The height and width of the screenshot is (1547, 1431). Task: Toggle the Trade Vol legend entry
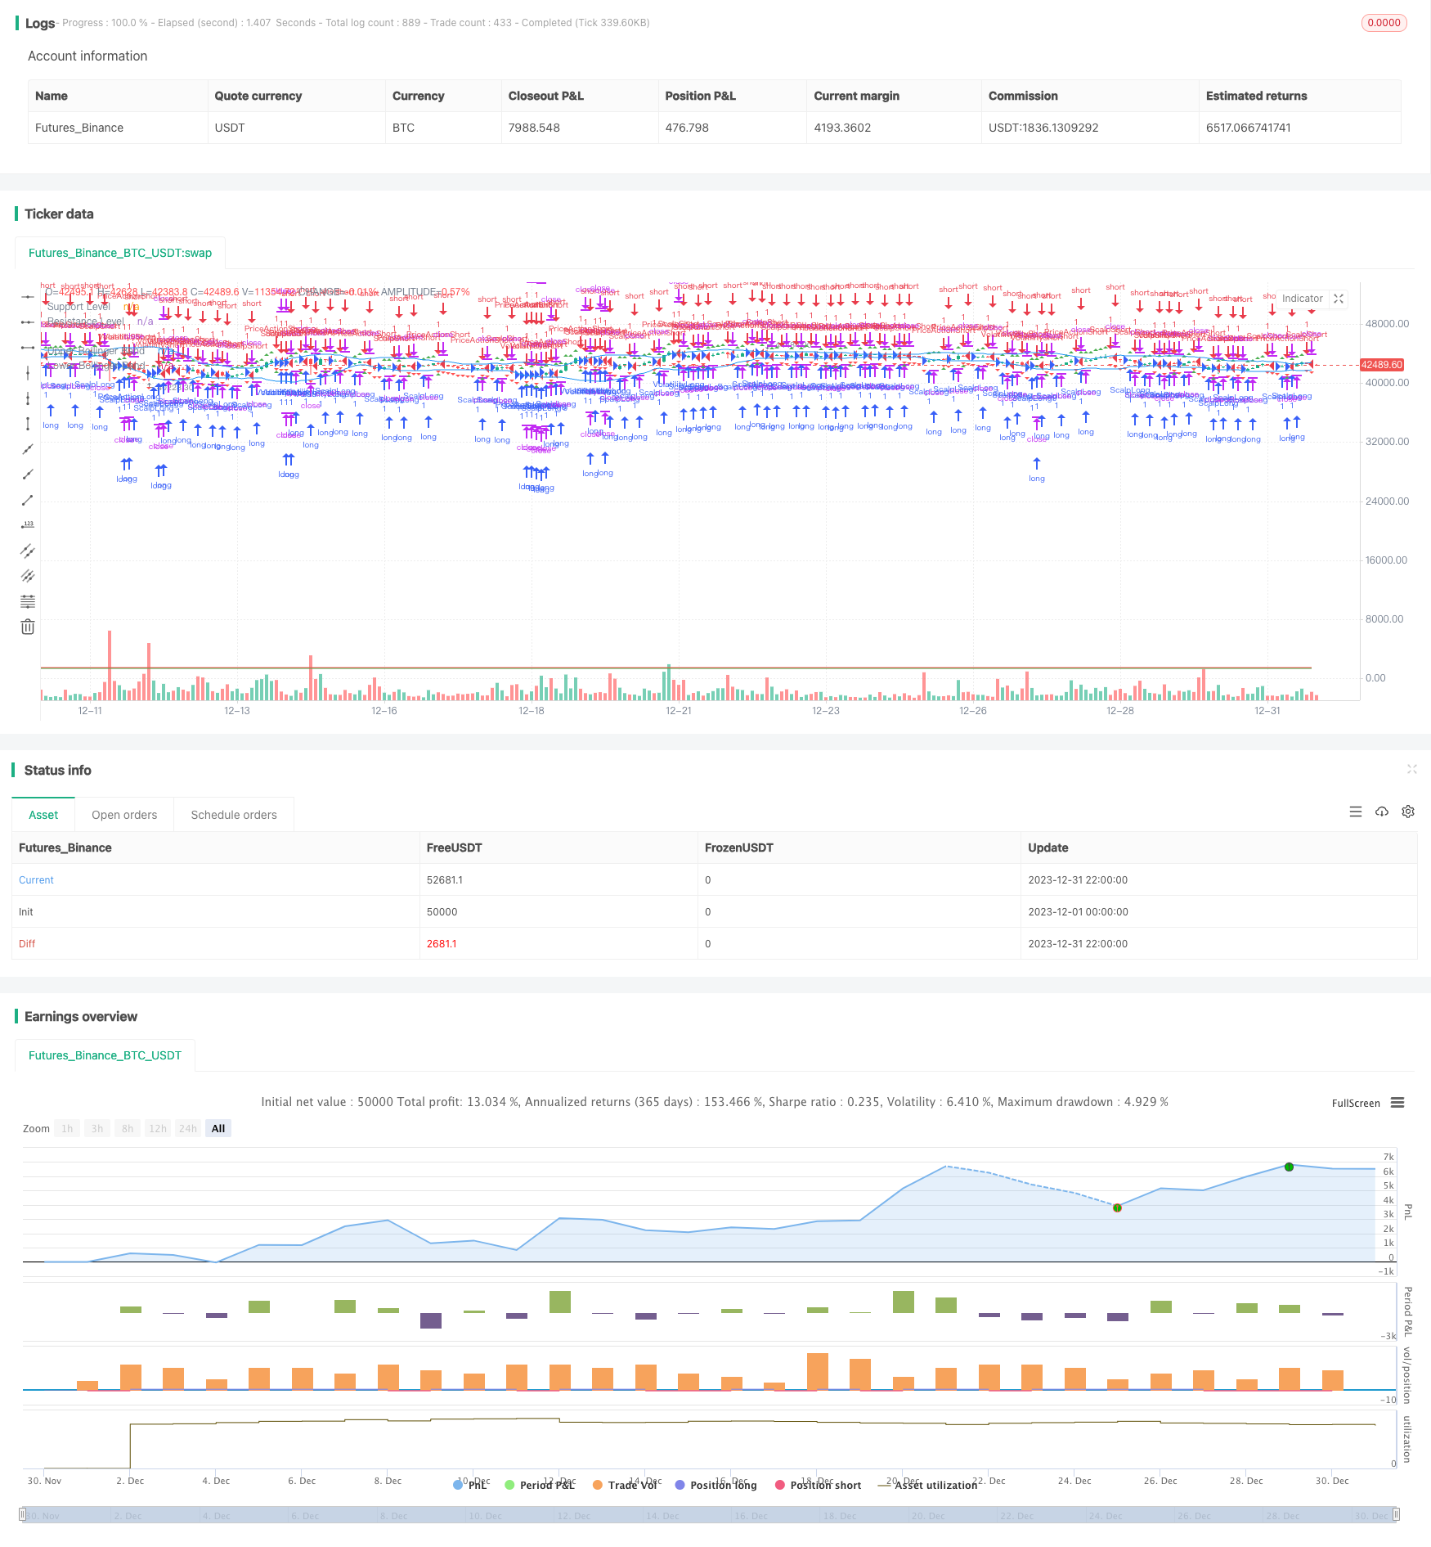coord(626,1485)
